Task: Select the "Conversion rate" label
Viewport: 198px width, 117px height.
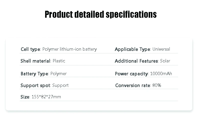Action: click(x=133, y=85)
